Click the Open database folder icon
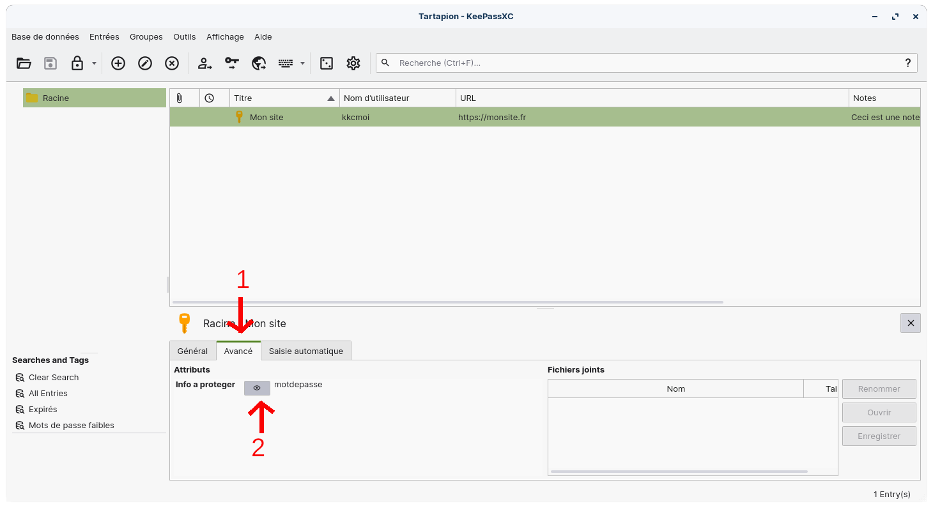This screenshot has height=508, width=933. tap(24, 63)
